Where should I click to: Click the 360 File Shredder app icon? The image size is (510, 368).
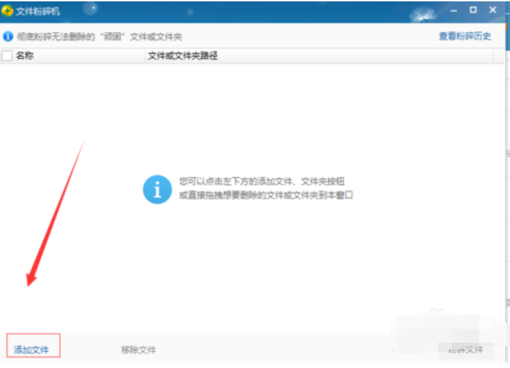[8, 12]
